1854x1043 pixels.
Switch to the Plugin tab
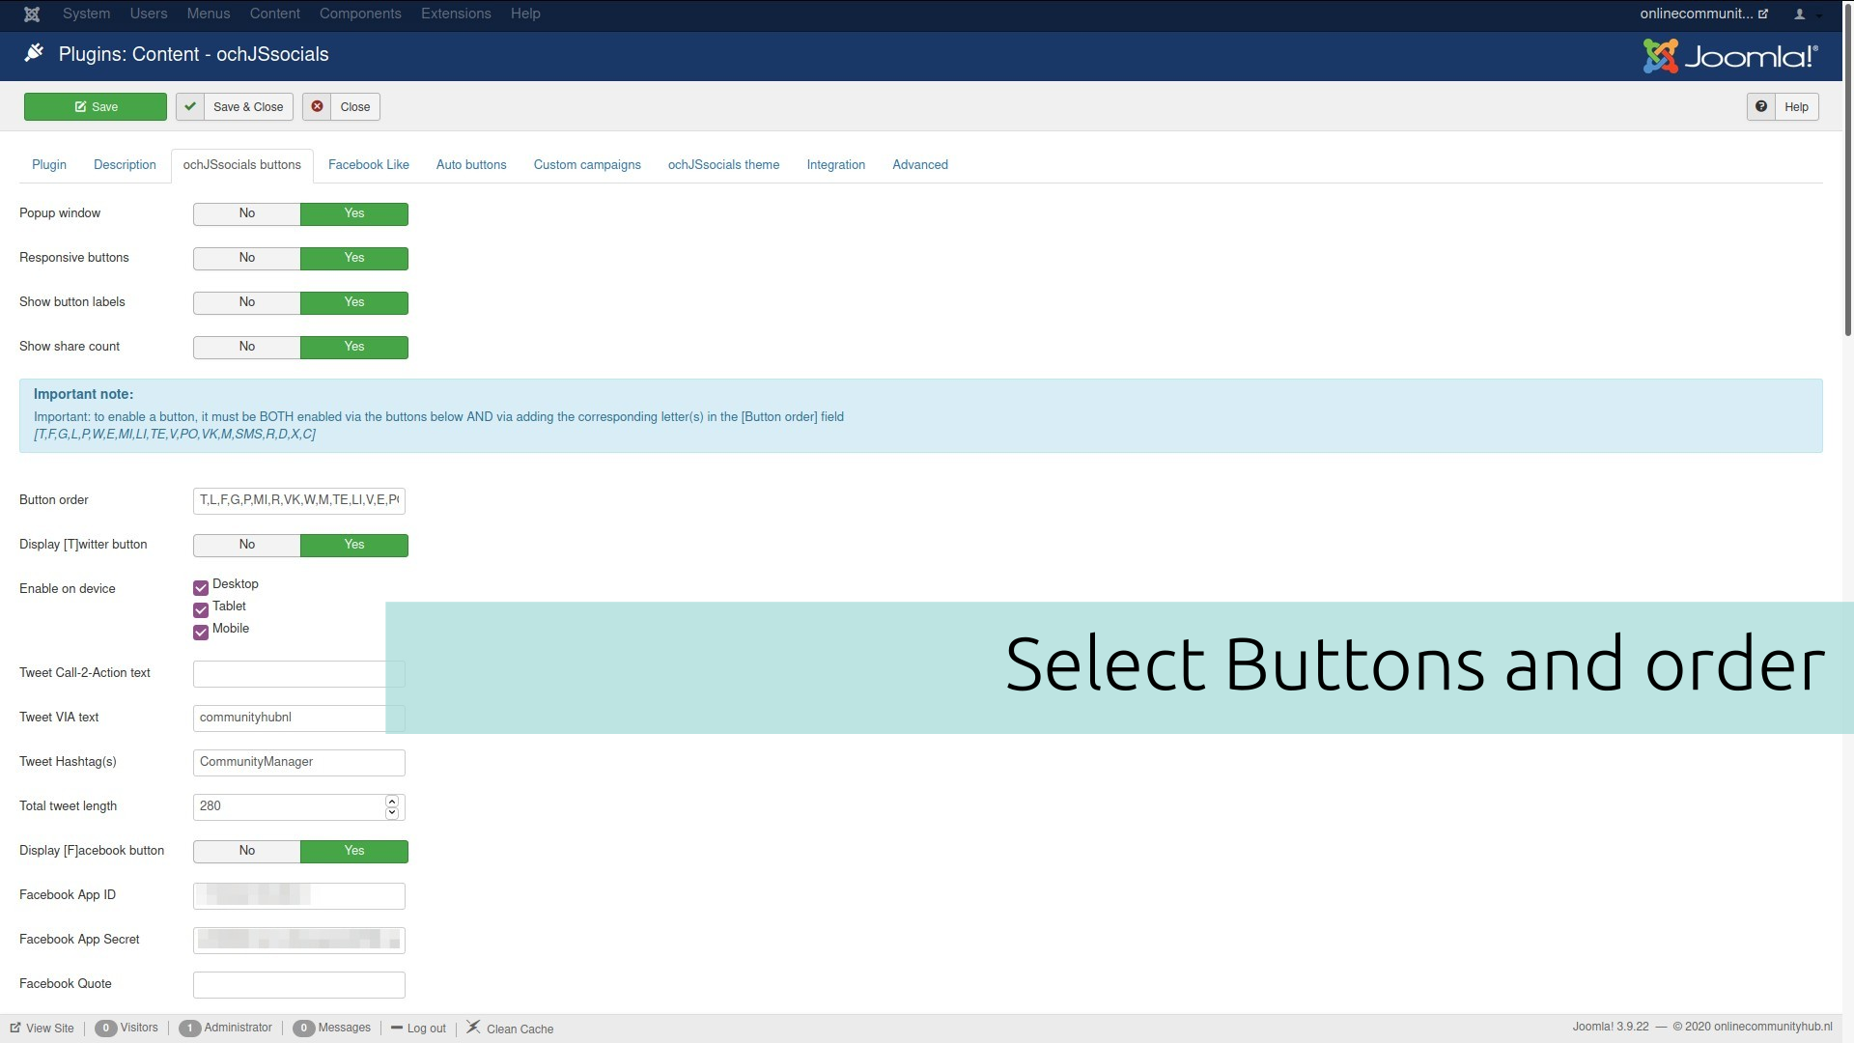point(49,165)
